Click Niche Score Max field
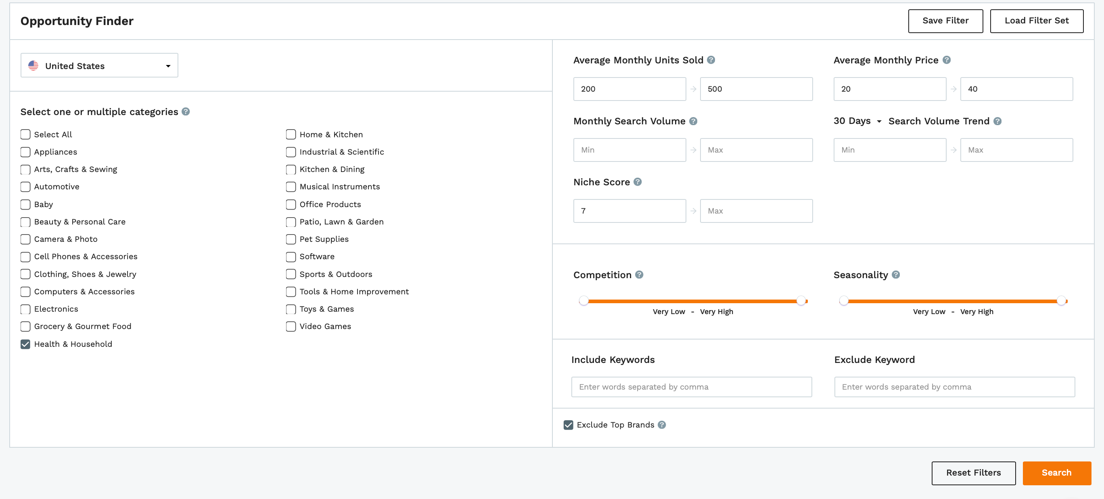Image resolution: width=1104 pixels, height=499 pixels. (x=756, y=211)
